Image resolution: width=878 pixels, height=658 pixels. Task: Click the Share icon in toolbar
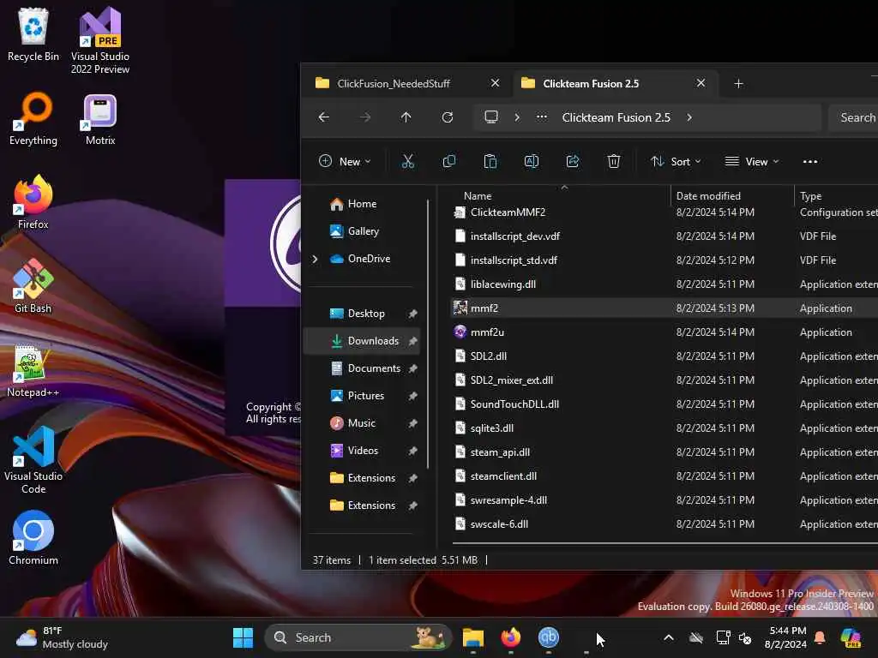tap(572, 162)
